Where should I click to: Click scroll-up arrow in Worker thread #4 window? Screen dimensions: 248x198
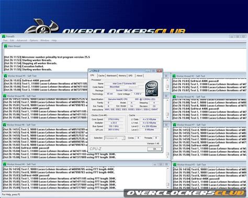pos(168,169)
